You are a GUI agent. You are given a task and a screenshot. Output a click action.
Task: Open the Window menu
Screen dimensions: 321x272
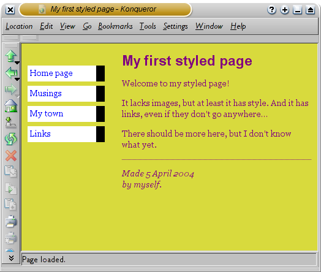tap(209, 26)
